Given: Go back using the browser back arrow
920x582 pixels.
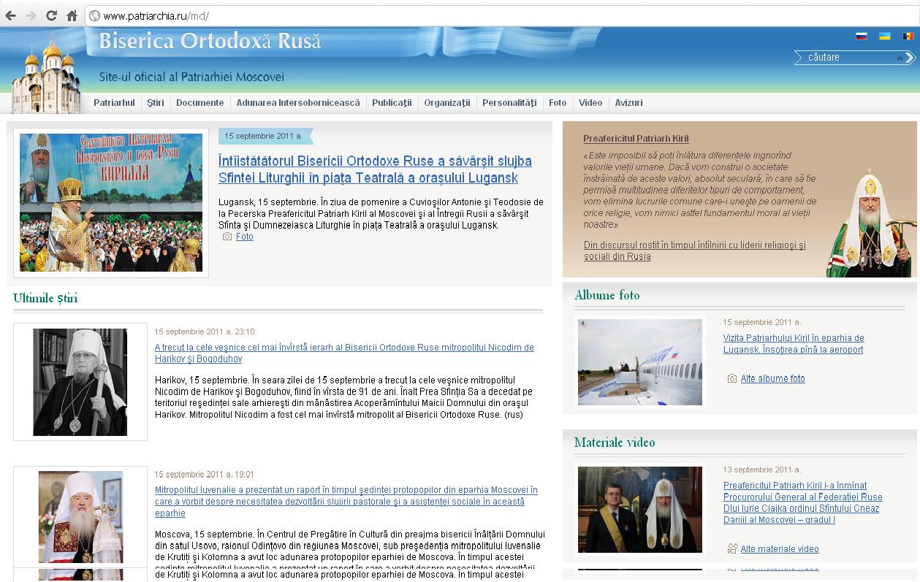Looking at the screenshot, I should pyautogui.click(x=11, y=15).
